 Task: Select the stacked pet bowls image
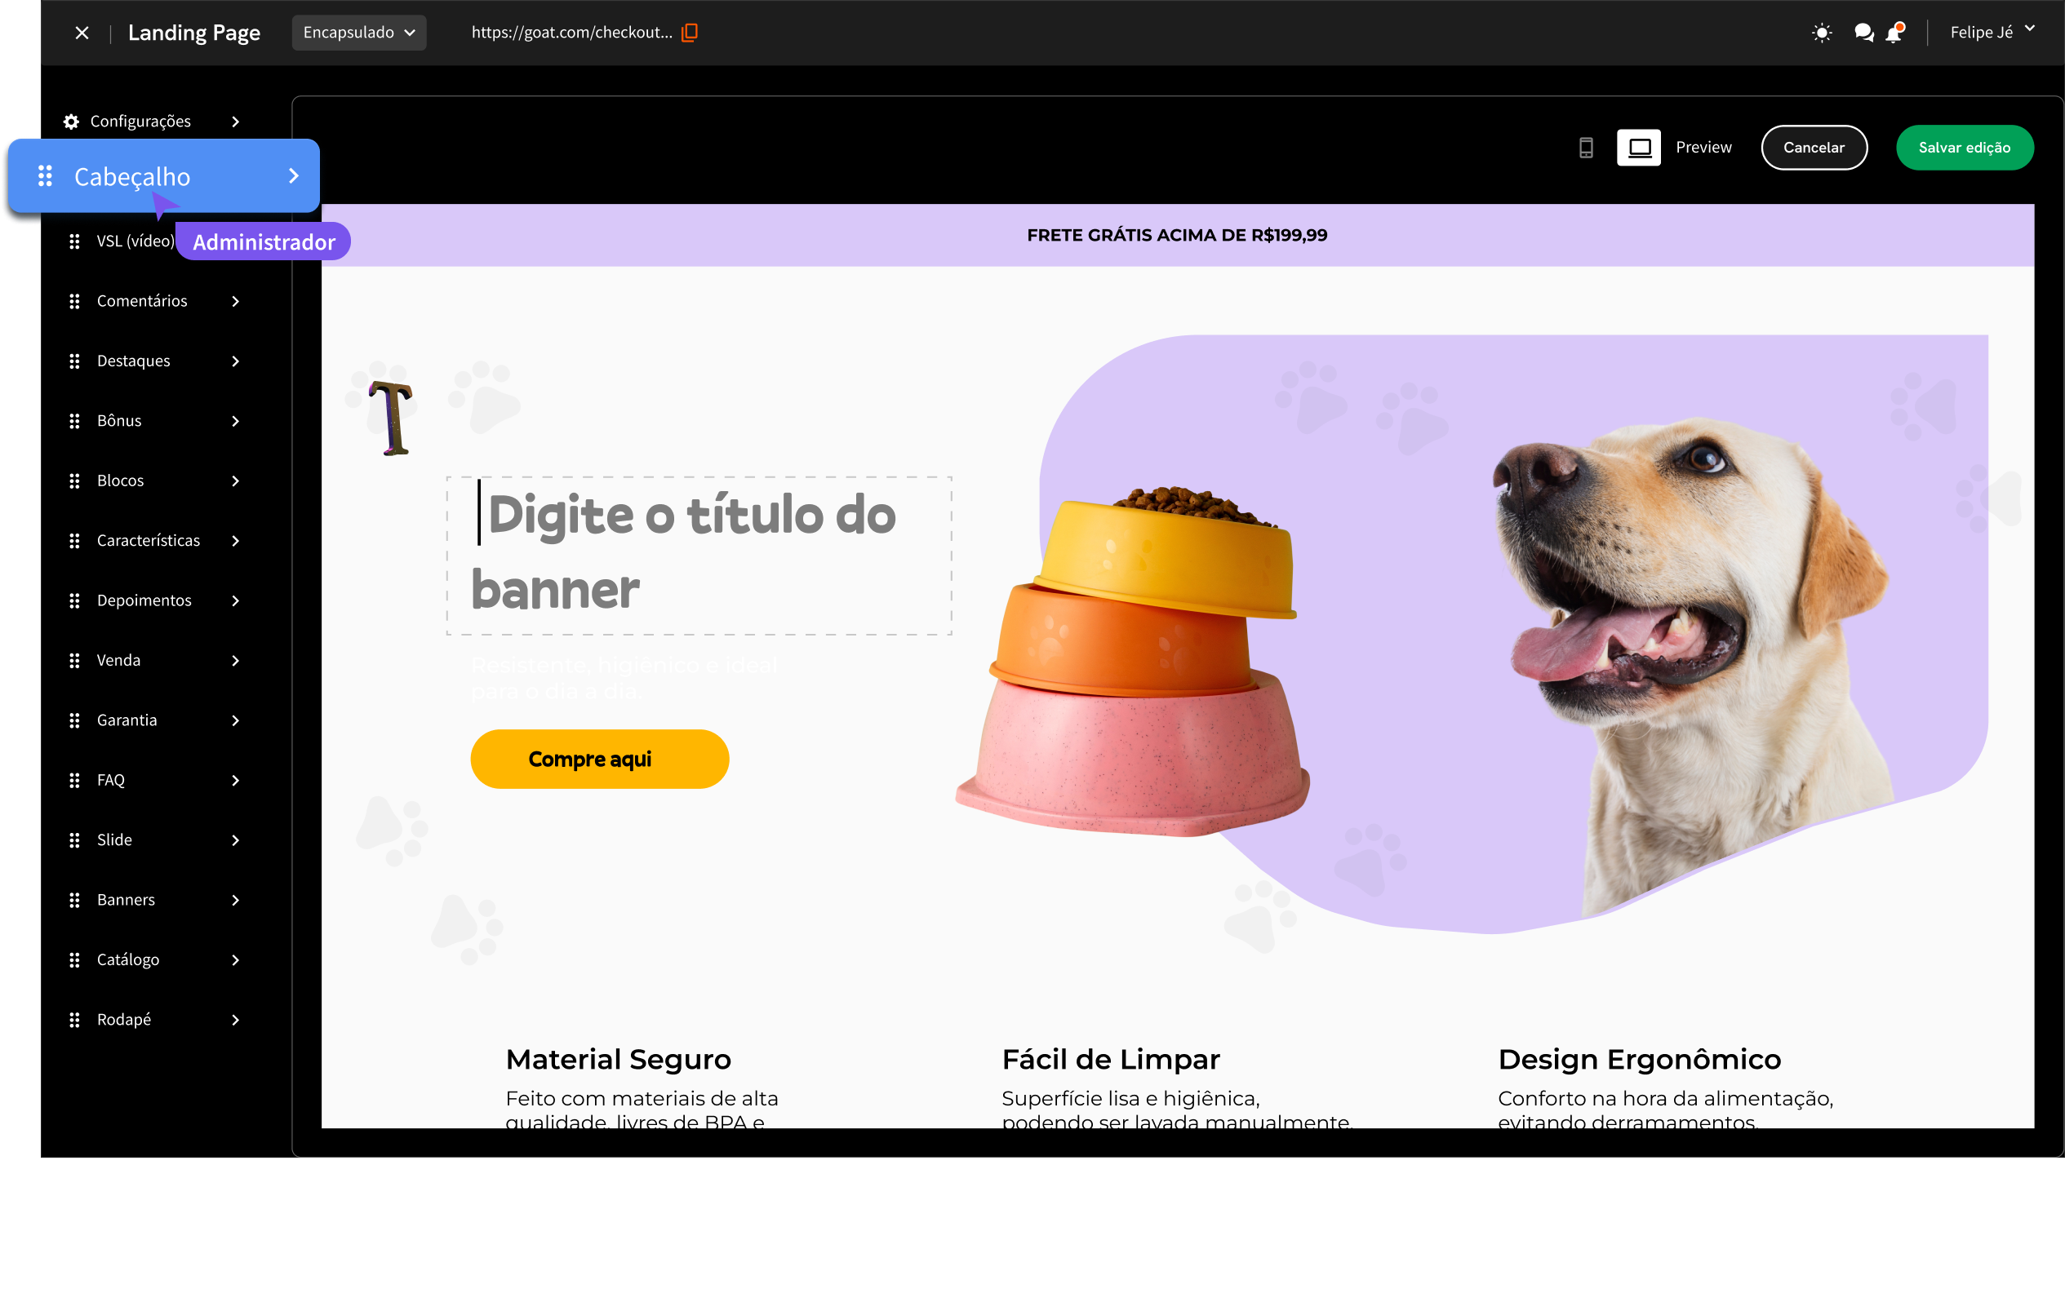point(1133,661)
